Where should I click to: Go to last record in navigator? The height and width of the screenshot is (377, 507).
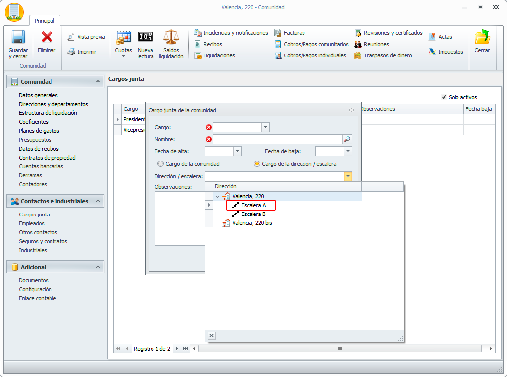(x=185, y=349)
